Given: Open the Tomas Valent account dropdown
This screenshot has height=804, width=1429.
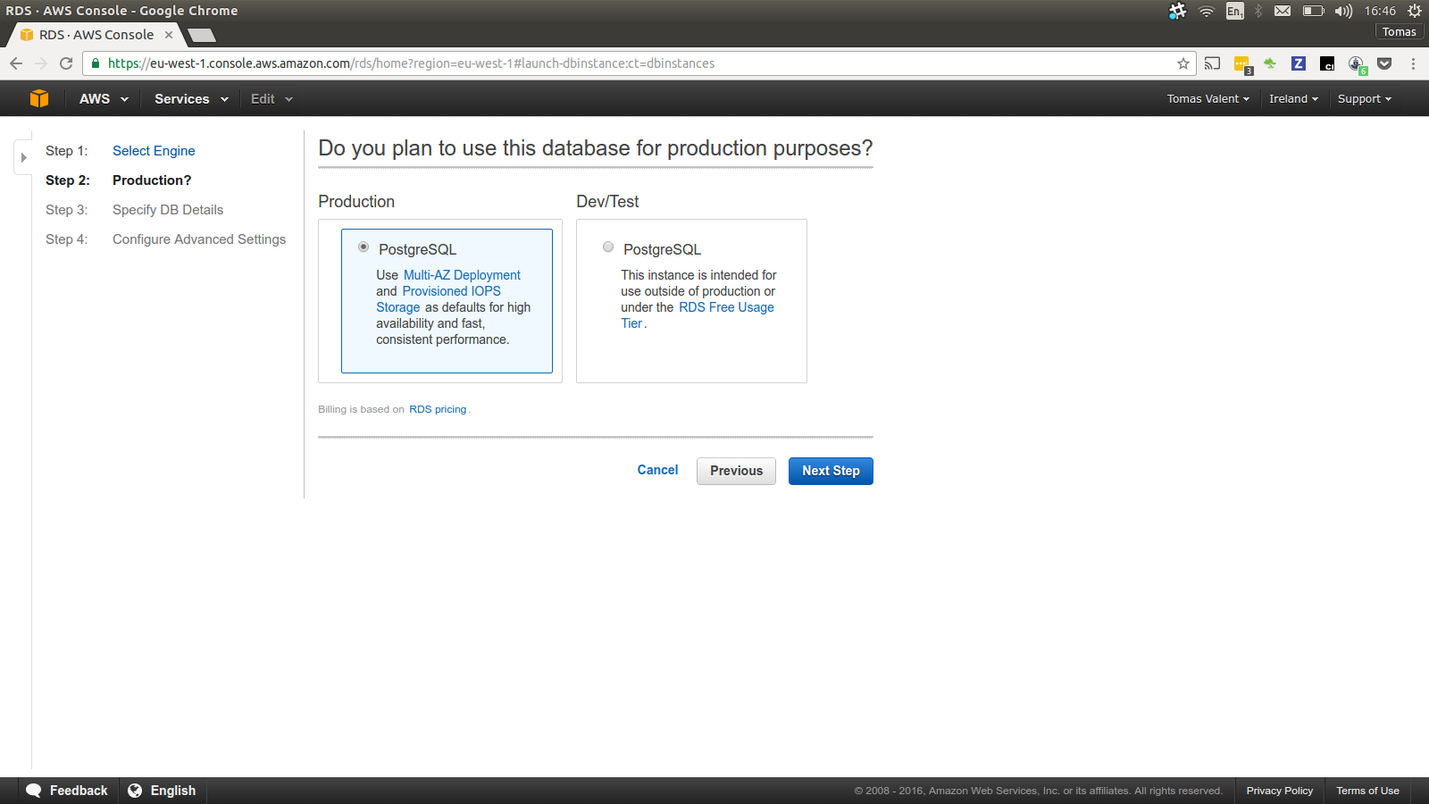Looking at the screenshot, I should [1208, 99].
